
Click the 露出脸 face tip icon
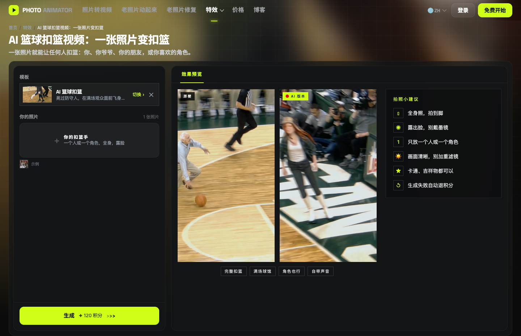coord(398,128)
